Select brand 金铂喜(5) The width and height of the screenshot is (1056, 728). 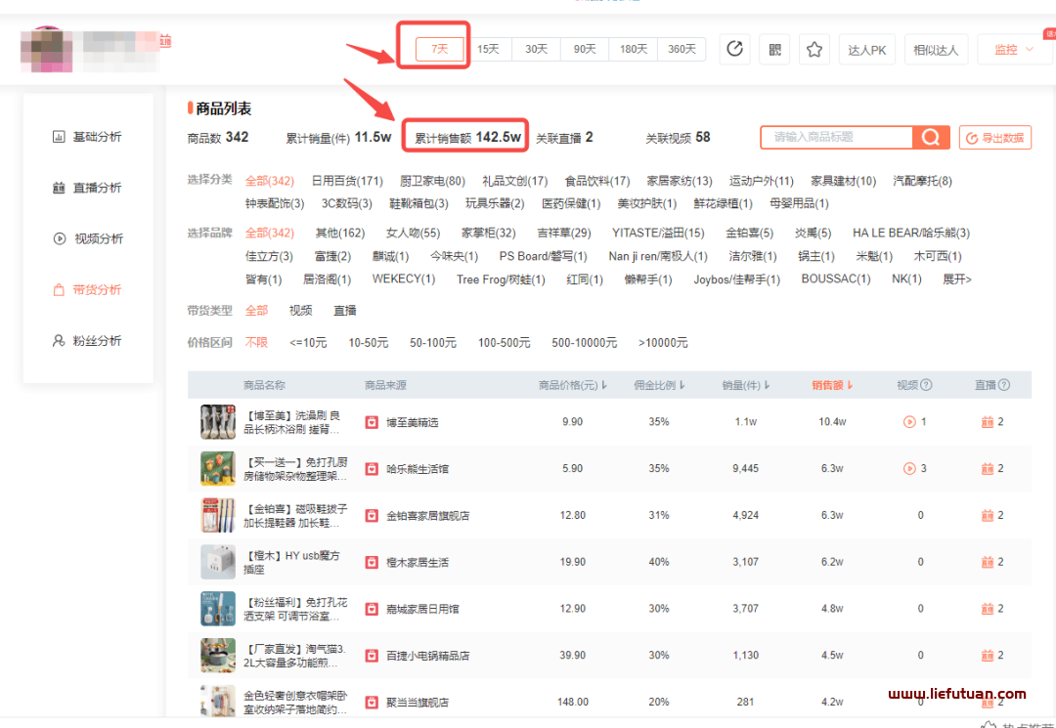click(x=750, y=233)
